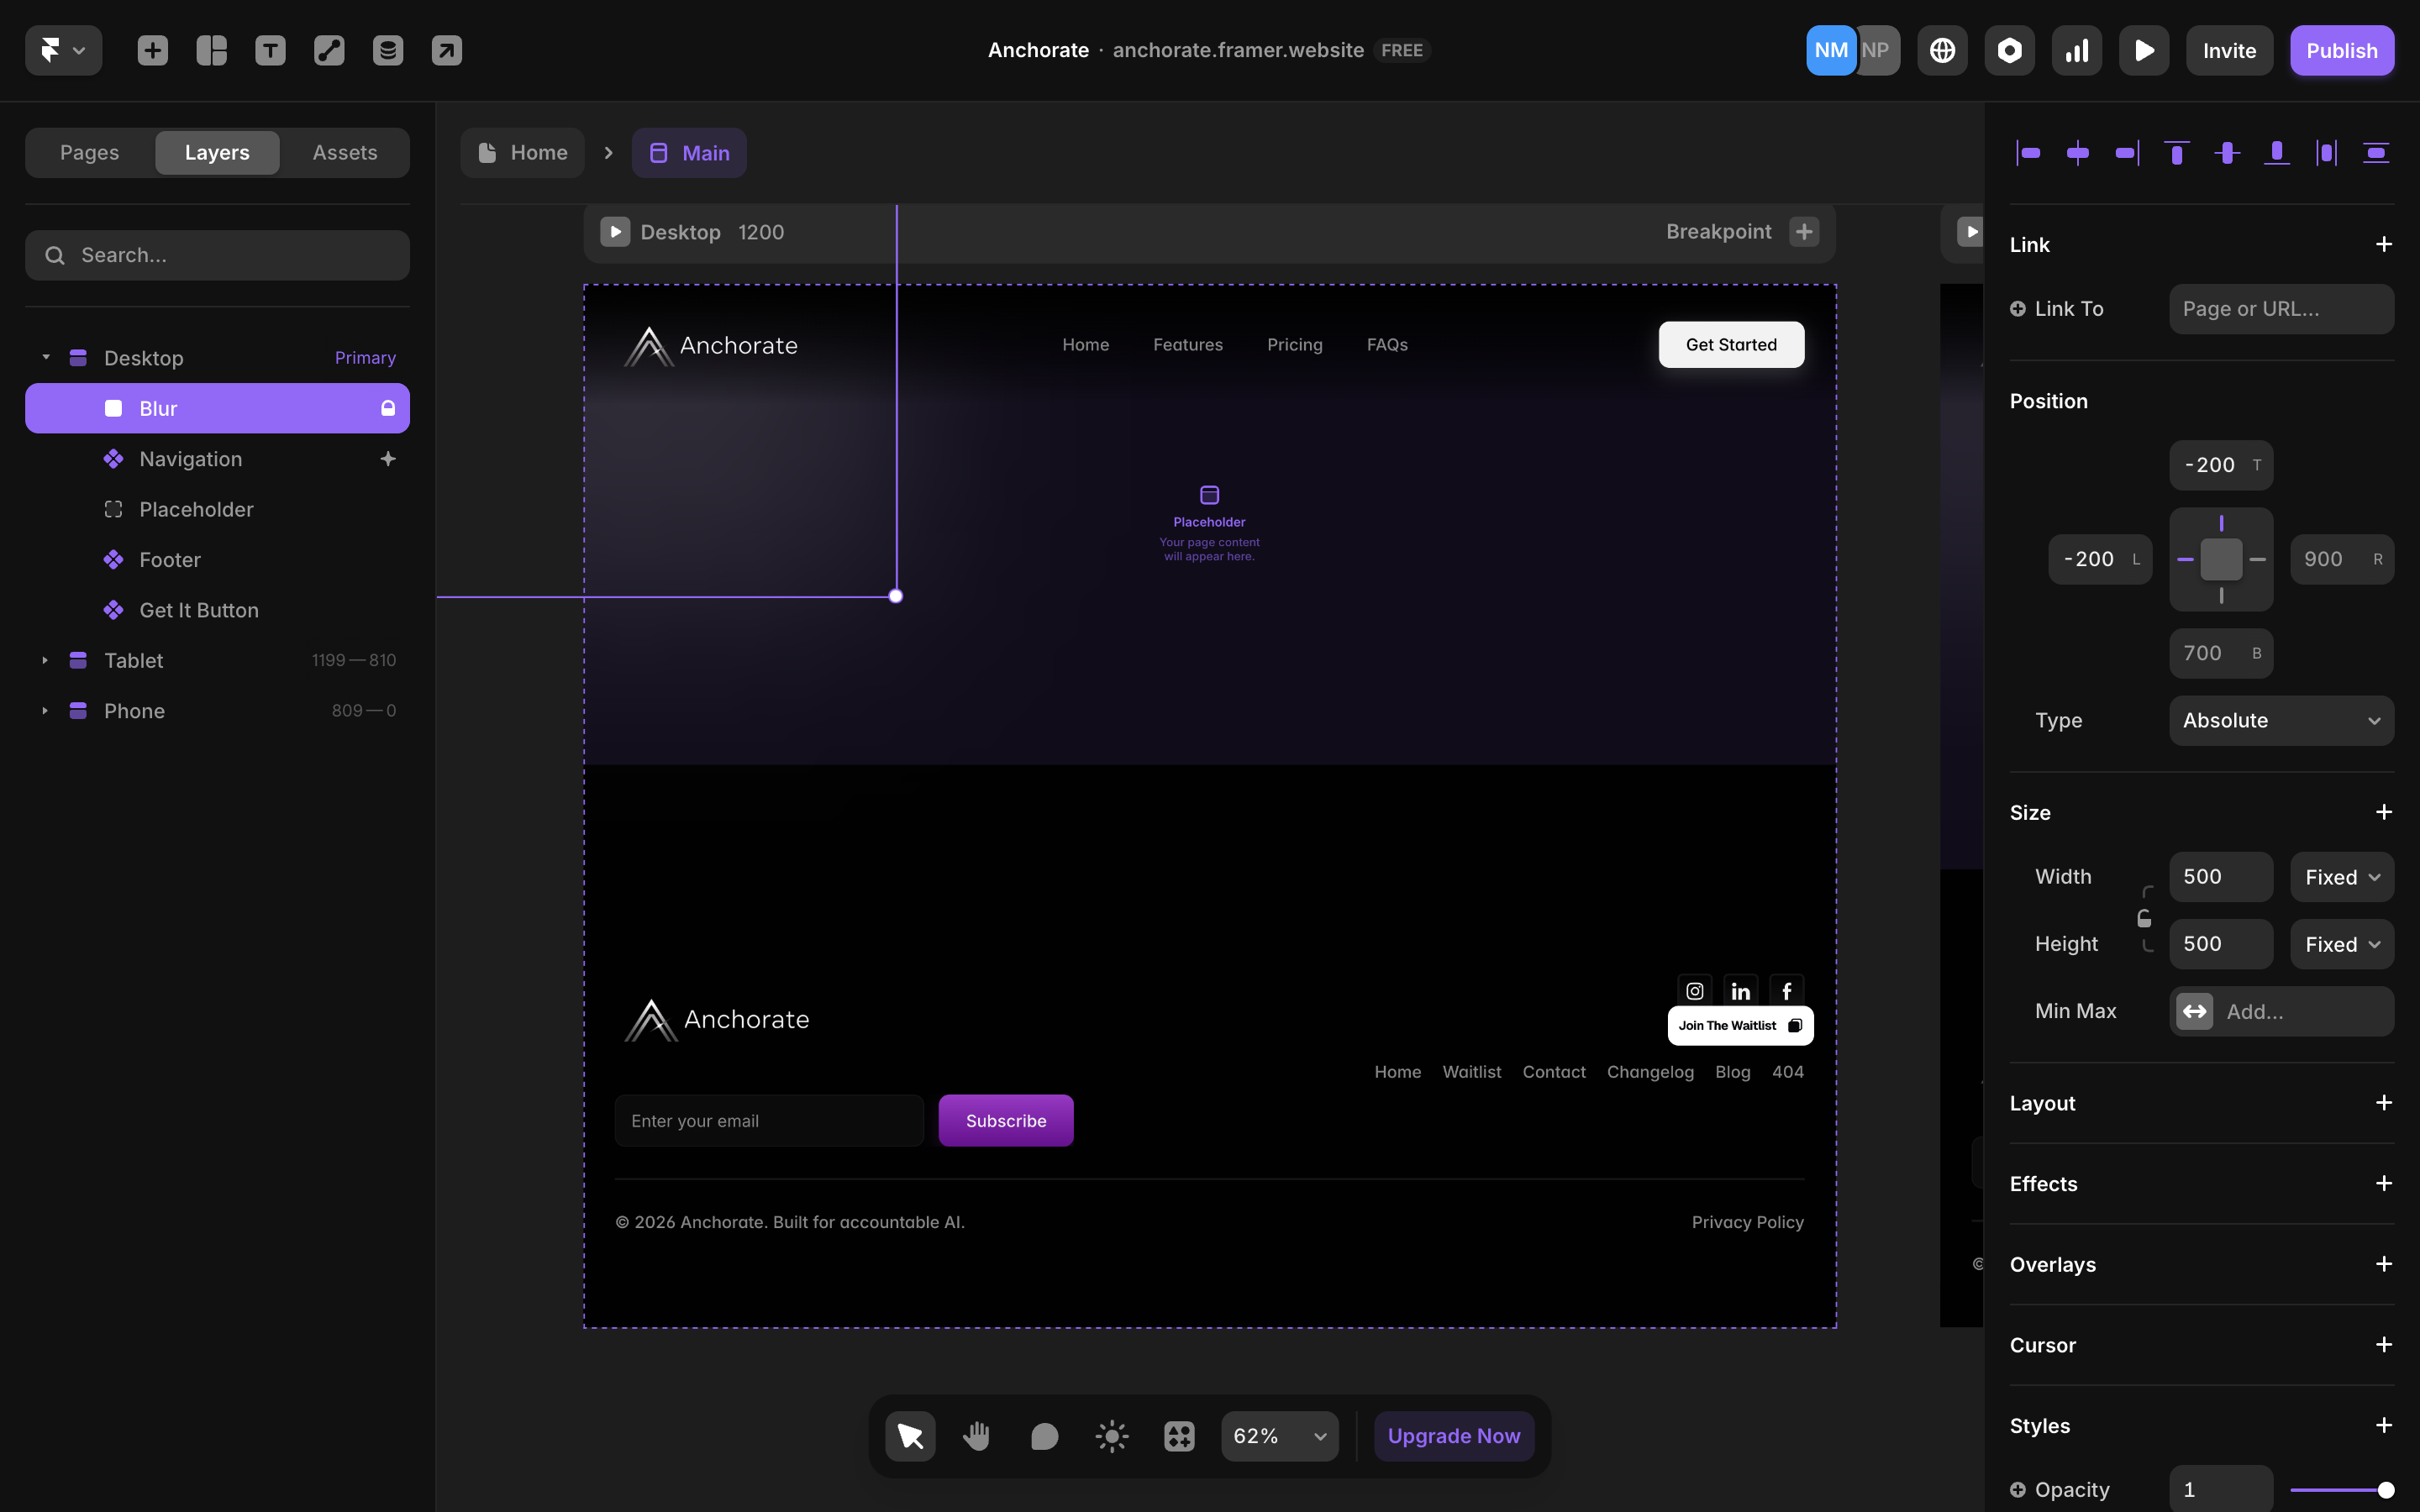
Task: Switch to the Assets tab
Action: 344,152
